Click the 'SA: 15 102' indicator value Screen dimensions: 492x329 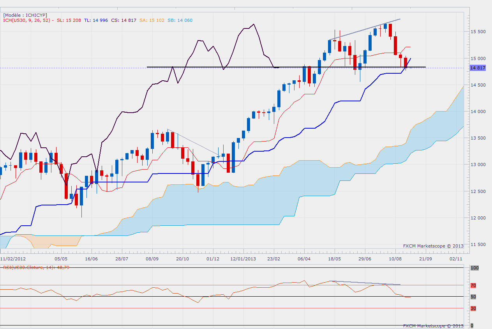tap(152, 20)
